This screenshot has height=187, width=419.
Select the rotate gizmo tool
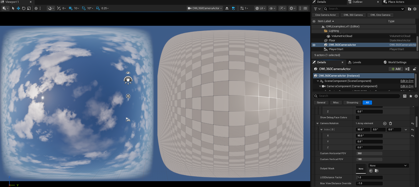[x=24, y=8]
